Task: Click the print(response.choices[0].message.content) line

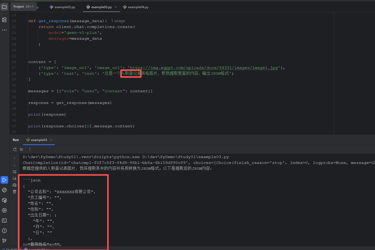Action: click(81, 126)
